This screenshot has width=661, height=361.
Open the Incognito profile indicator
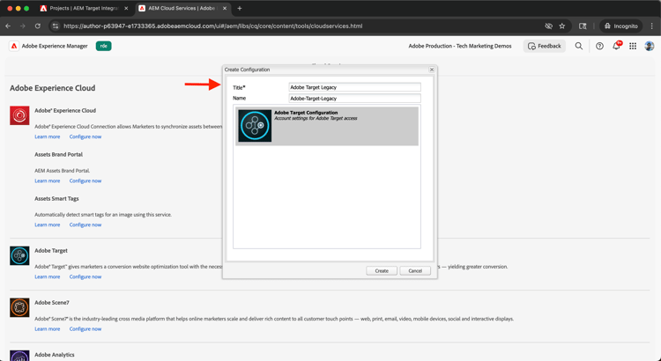621,26
